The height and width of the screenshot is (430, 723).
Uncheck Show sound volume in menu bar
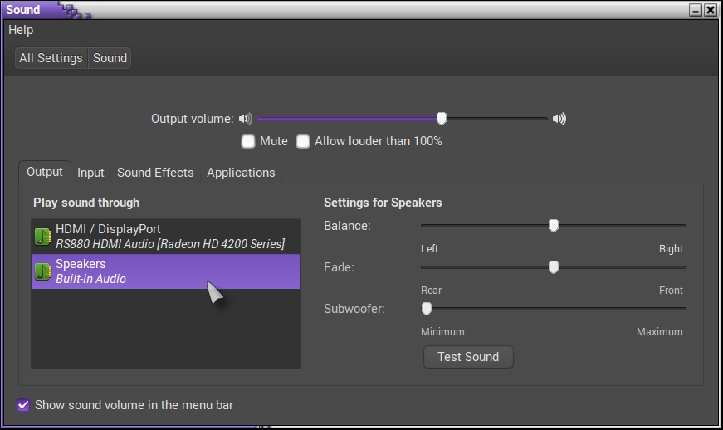[x=23, y=405]
